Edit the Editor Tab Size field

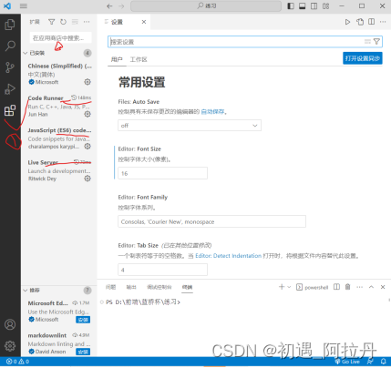tap(162, 270)
